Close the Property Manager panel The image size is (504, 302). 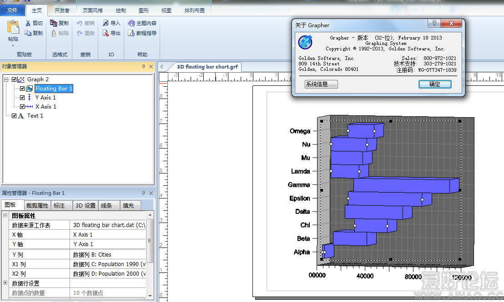tap(151, 193)
